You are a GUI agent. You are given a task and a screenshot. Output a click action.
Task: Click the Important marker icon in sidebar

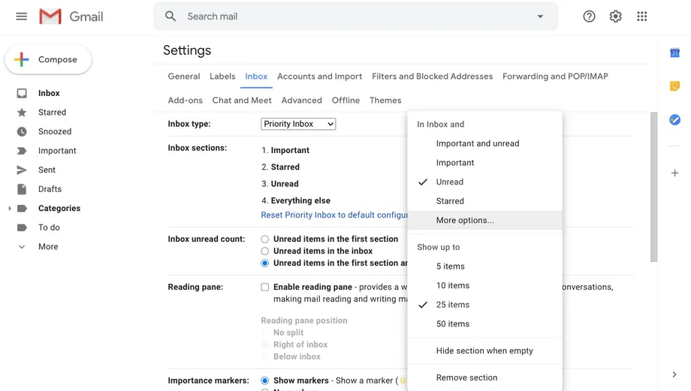[22, 151]
